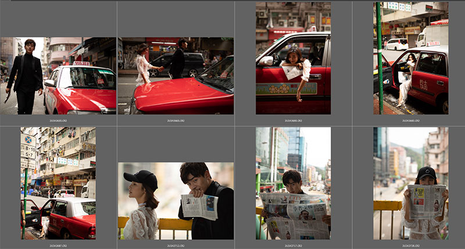This screenshot has width=465, height=249.
Task: Select photo of capped woman and man biting newspaper
Action: (x=176, y=201)
